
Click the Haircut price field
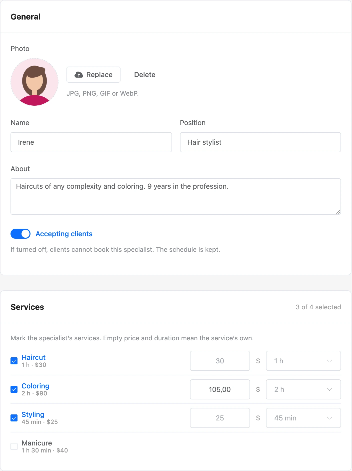pos(220,361)
